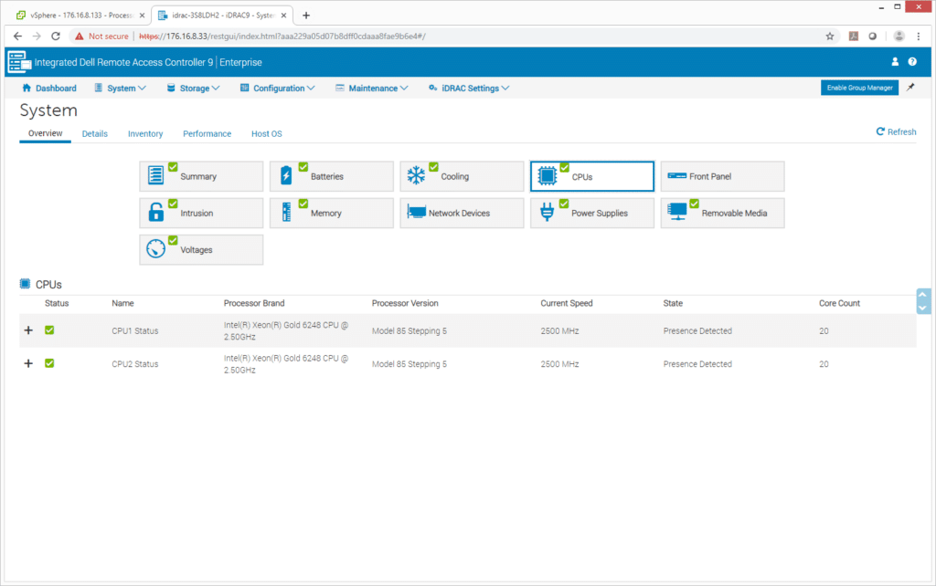The height and width of the screenshot is (586, 936).
Task: Switch to the Inventory tab
Action: pyautogui.click(x=145, y=133)
